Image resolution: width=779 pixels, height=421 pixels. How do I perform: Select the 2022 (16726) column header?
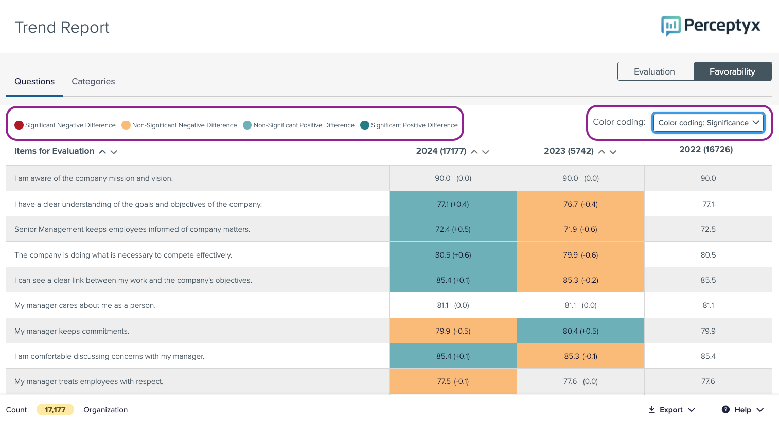tap(706, 150)
